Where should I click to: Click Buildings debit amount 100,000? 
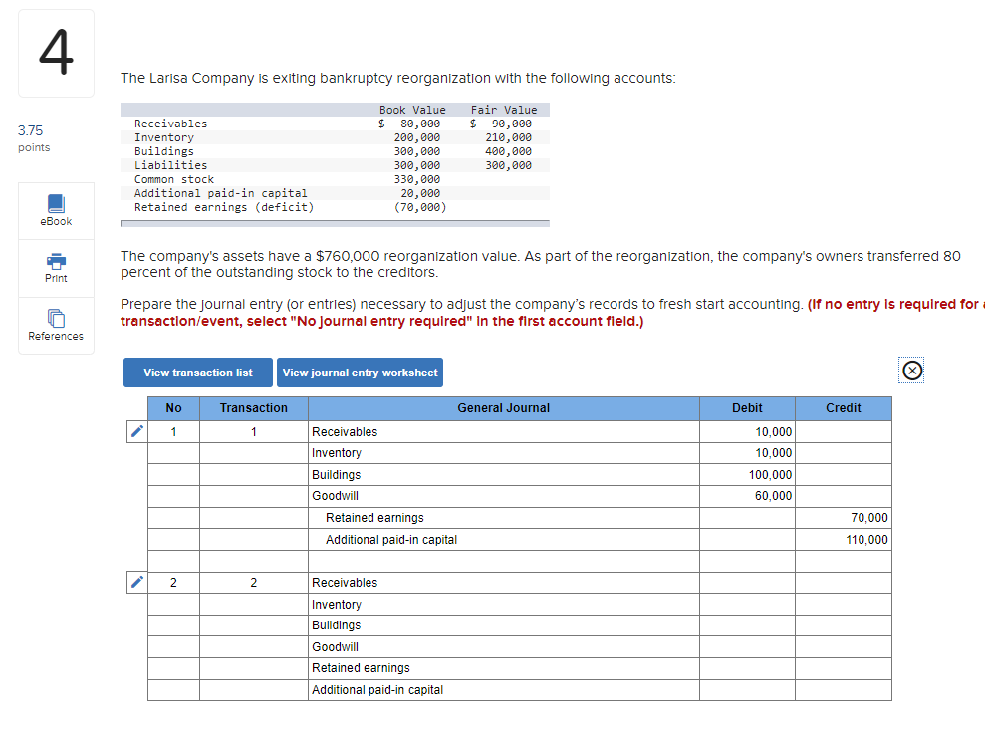pos(747,474)
